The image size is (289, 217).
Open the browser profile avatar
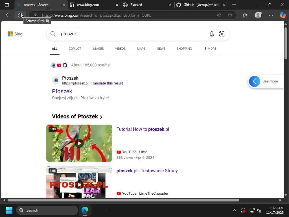(258, 15)
